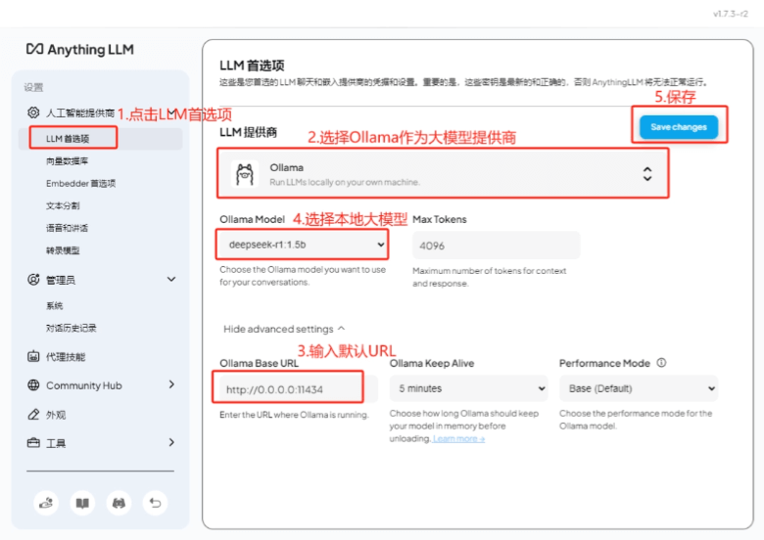This screenshot has height=540, width=764.
Task: Click the v1.7.3-r2 version text
Action: point(731,14)
